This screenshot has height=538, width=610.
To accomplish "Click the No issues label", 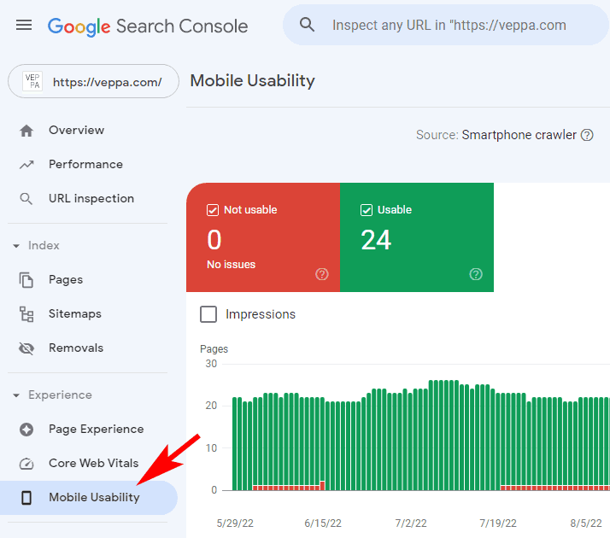I will click(231, 265).
